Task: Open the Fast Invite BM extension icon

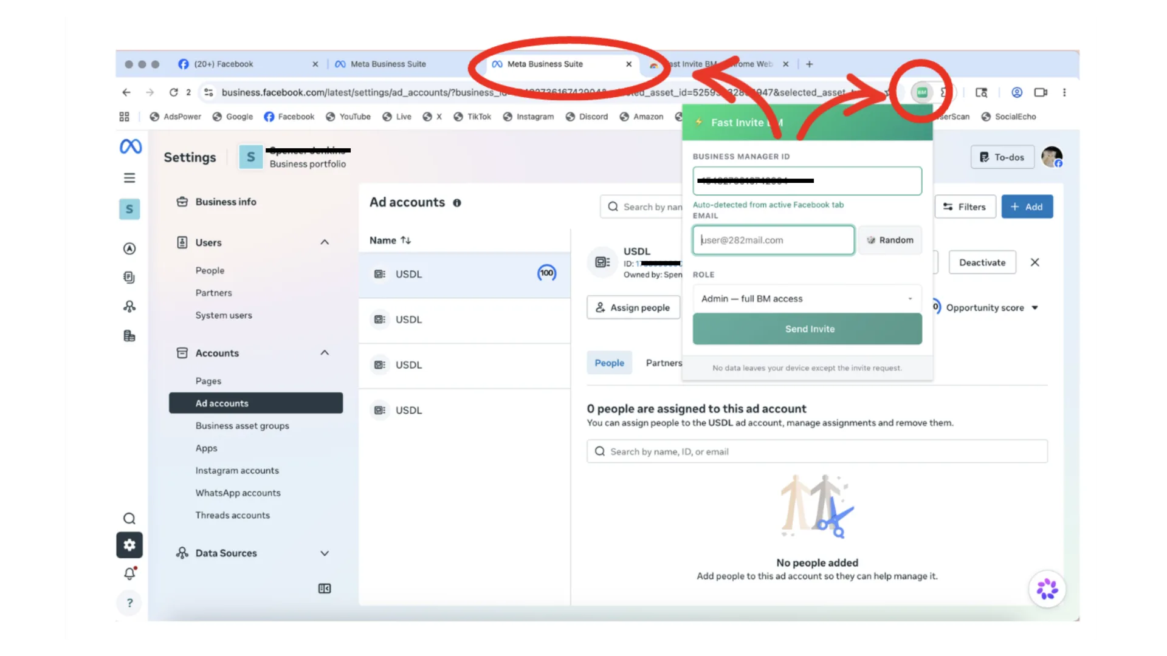Action: [922, 92]
